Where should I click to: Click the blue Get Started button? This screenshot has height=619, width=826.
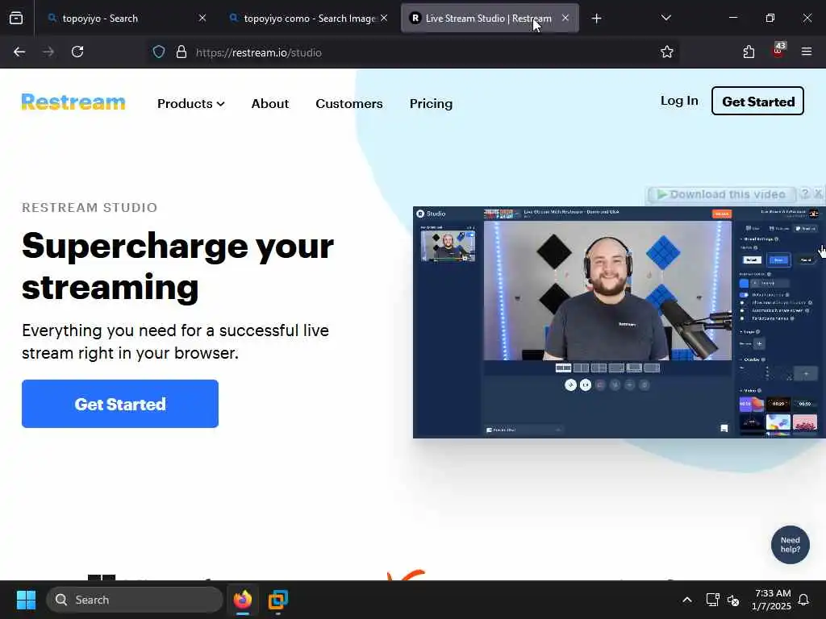point(120,404)
